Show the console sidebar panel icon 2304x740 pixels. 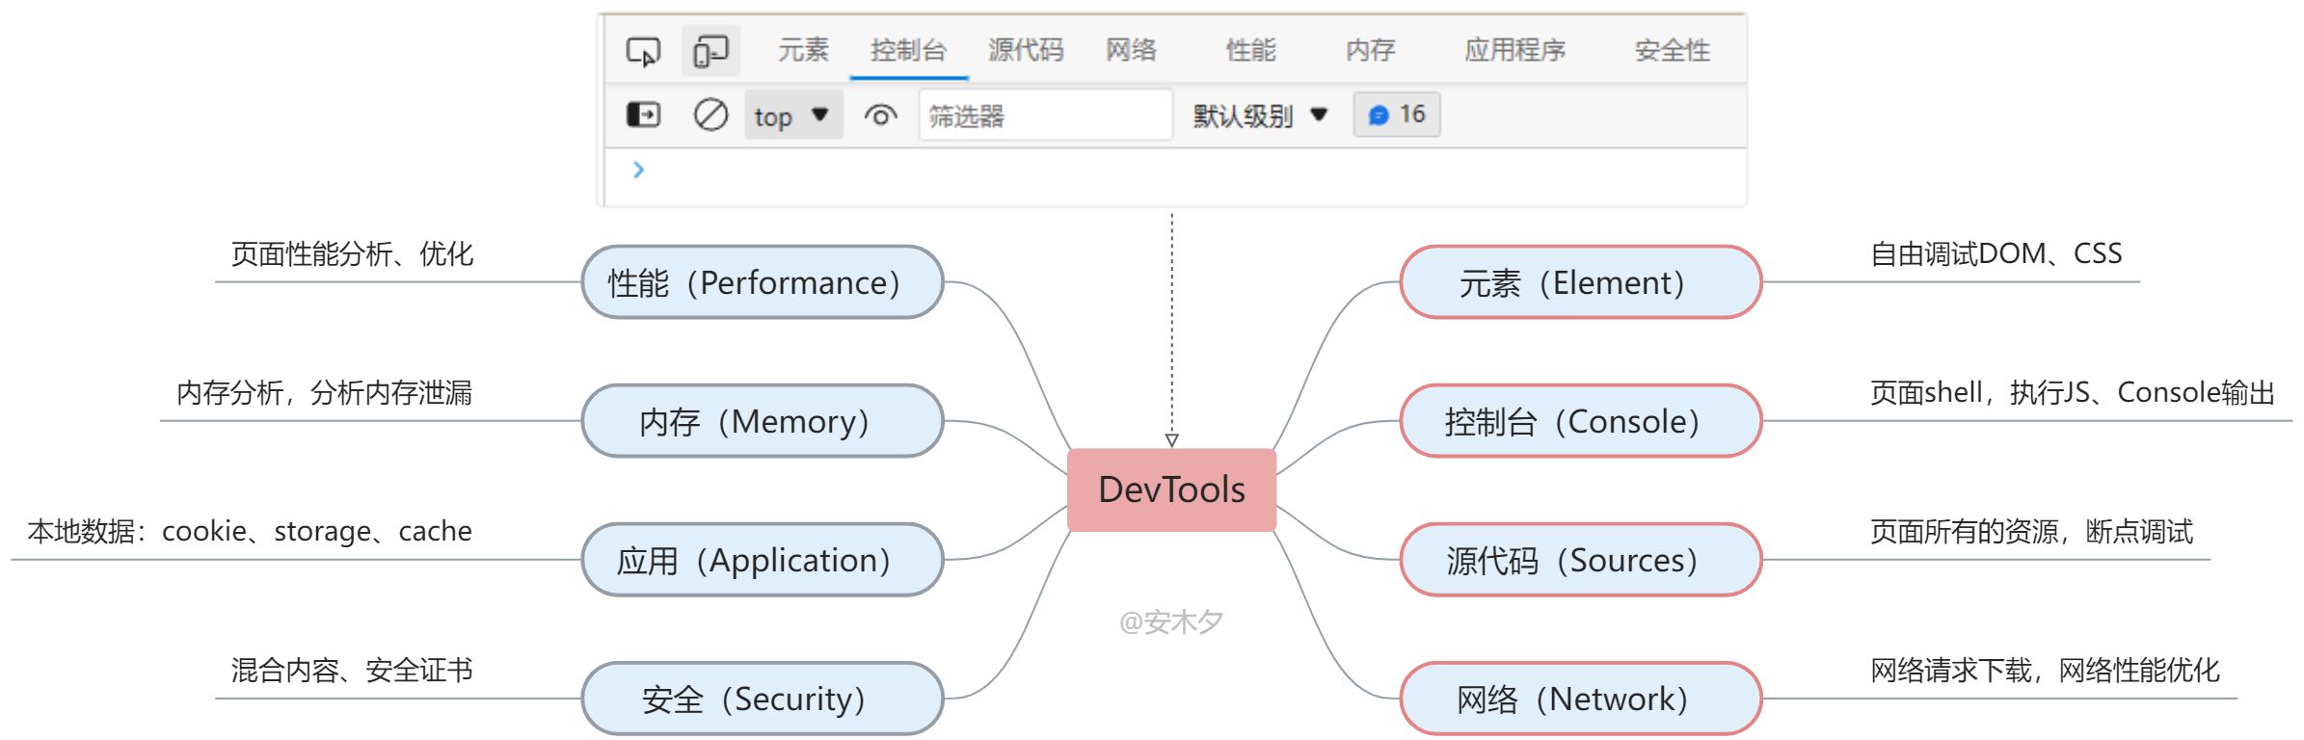click(643, 115)
